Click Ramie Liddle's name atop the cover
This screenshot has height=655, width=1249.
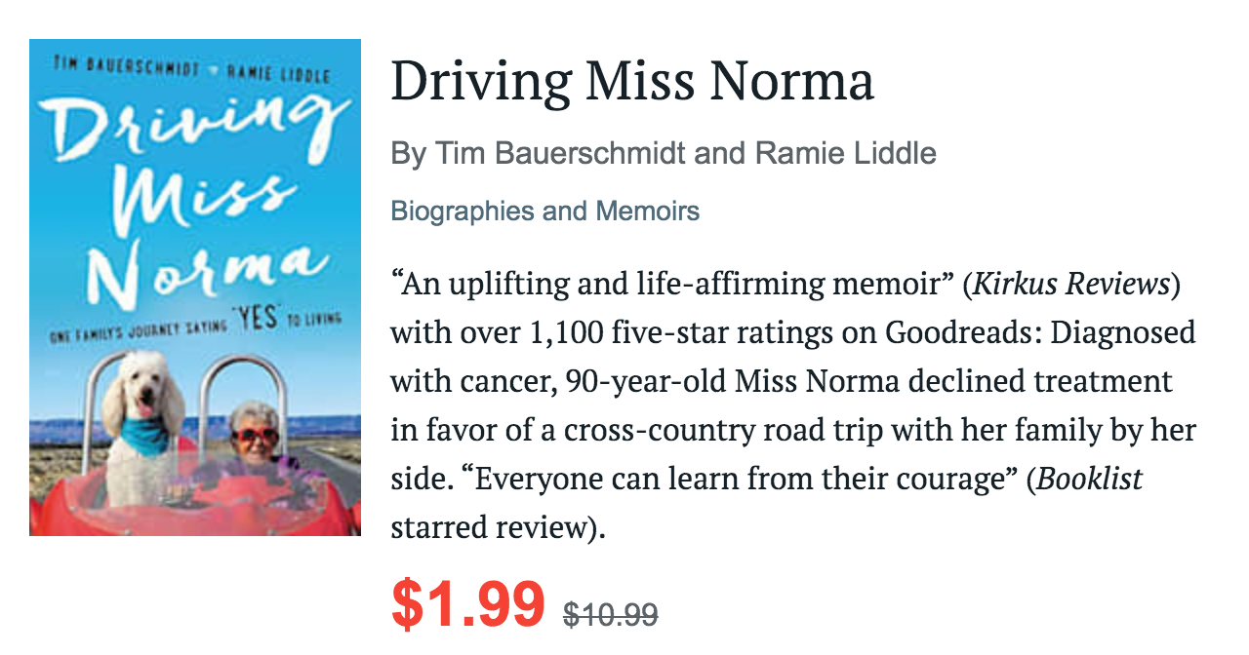[278, 73]
